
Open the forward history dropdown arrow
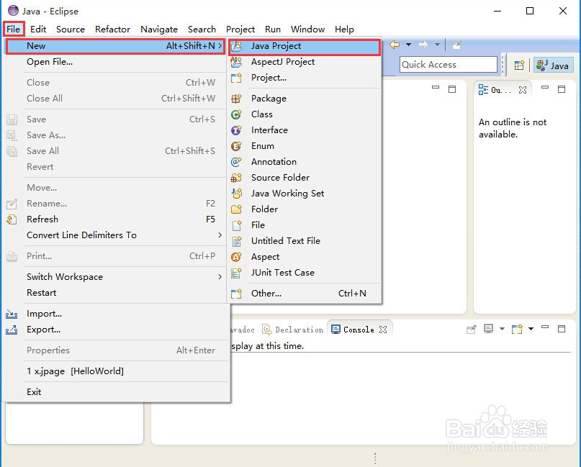point(437,45)
